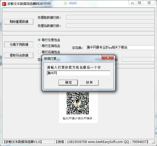Click the 提取符合数据 button

[x=19, y=55]
